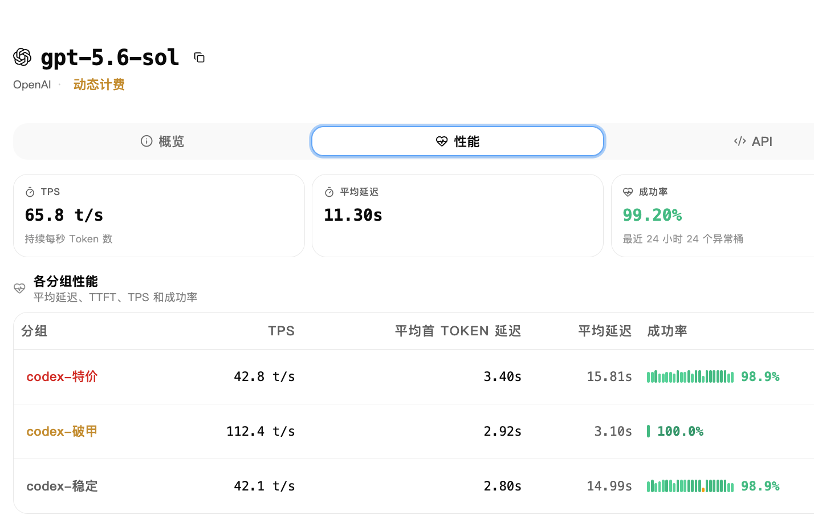
Task: Click the 100.0% success rate value
Action: [x=681, y=431]
